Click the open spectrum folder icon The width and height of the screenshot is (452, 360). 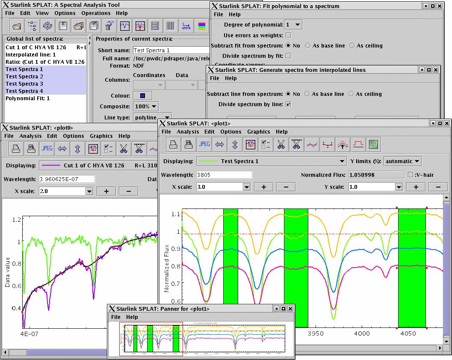(x=17, y=26)
